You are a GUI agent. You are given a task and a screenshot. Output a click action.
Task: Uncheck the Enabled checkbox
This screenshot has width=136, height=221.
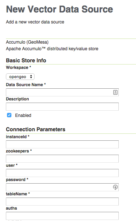pos(9,115)
